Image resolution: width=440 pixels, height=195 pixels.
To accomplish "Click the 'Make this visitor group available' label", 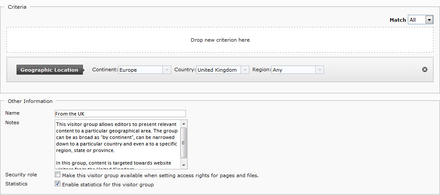I will pyautogui.click(x=160, y=175).
